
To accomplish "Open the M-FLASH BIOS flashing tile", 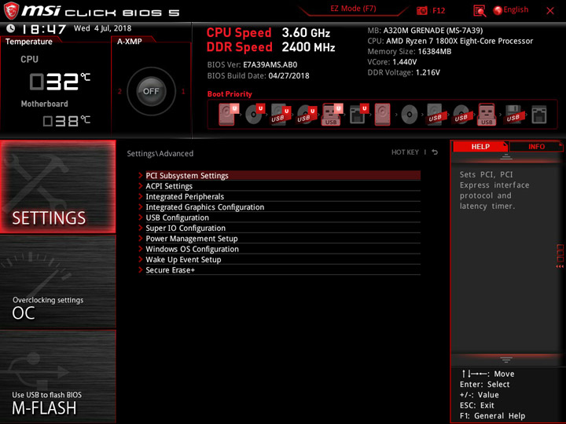I will click(x=57, y=377).
